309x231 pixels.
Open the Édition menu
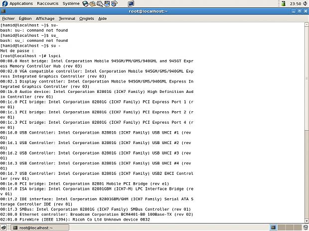coord(25,18)
